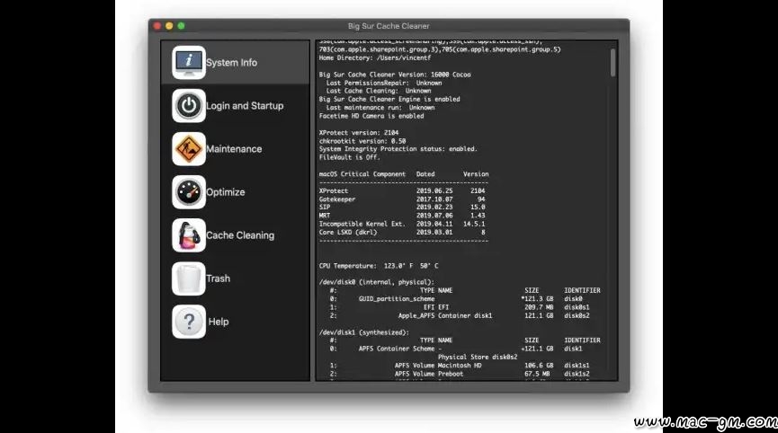Viewport: 778px width, 433px height.
Task: Click the vertical scrollbar in the output pane
Action: coord(613,63)
